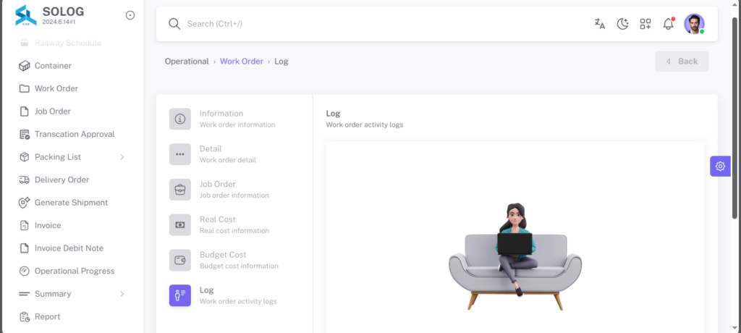Open the notifications bell
The height and width of the screenshot is (333, 741).
coord(668,24)
